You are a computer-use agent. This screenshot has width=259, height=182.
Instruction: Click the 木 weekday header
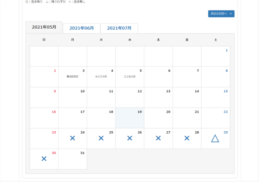point(158,40)
